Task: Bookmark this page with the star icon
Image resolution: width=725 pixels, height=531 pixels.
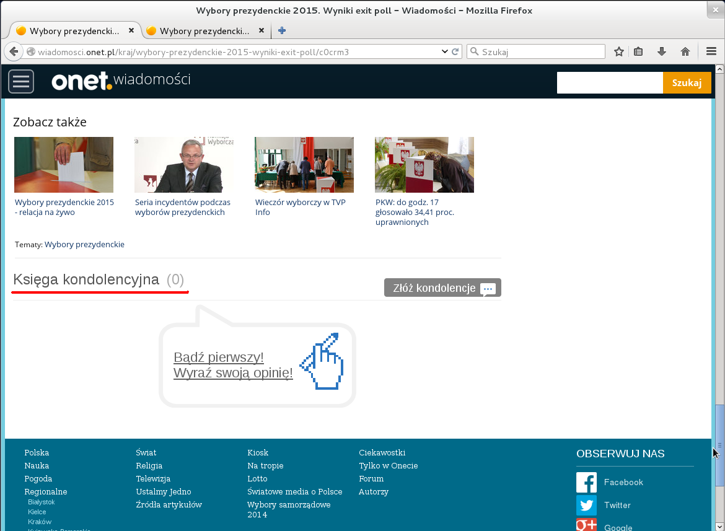Action: 618,52
